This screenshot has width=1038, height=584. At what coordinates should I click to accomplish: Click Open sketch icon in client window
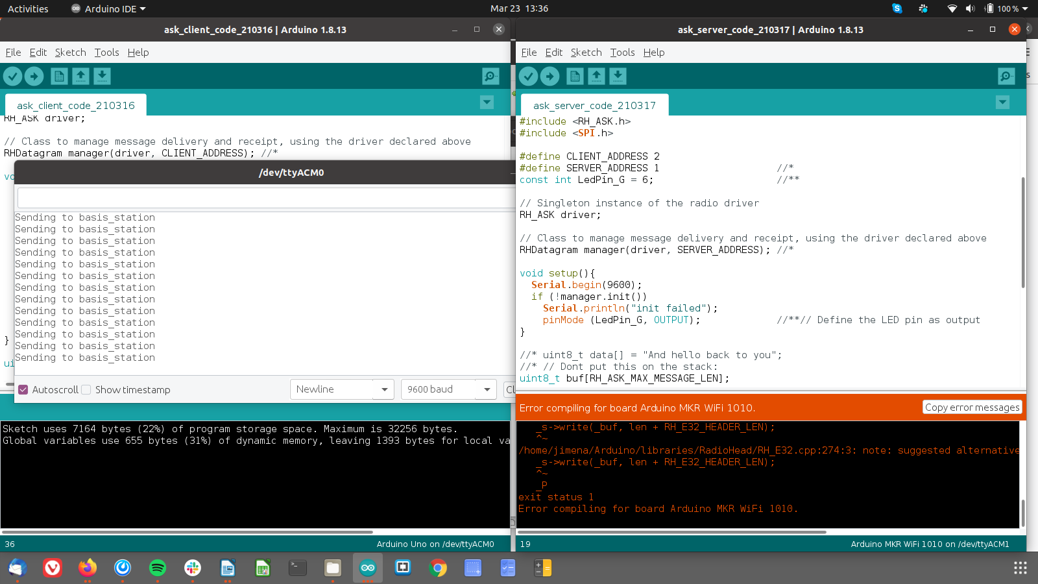coord(80,77)
